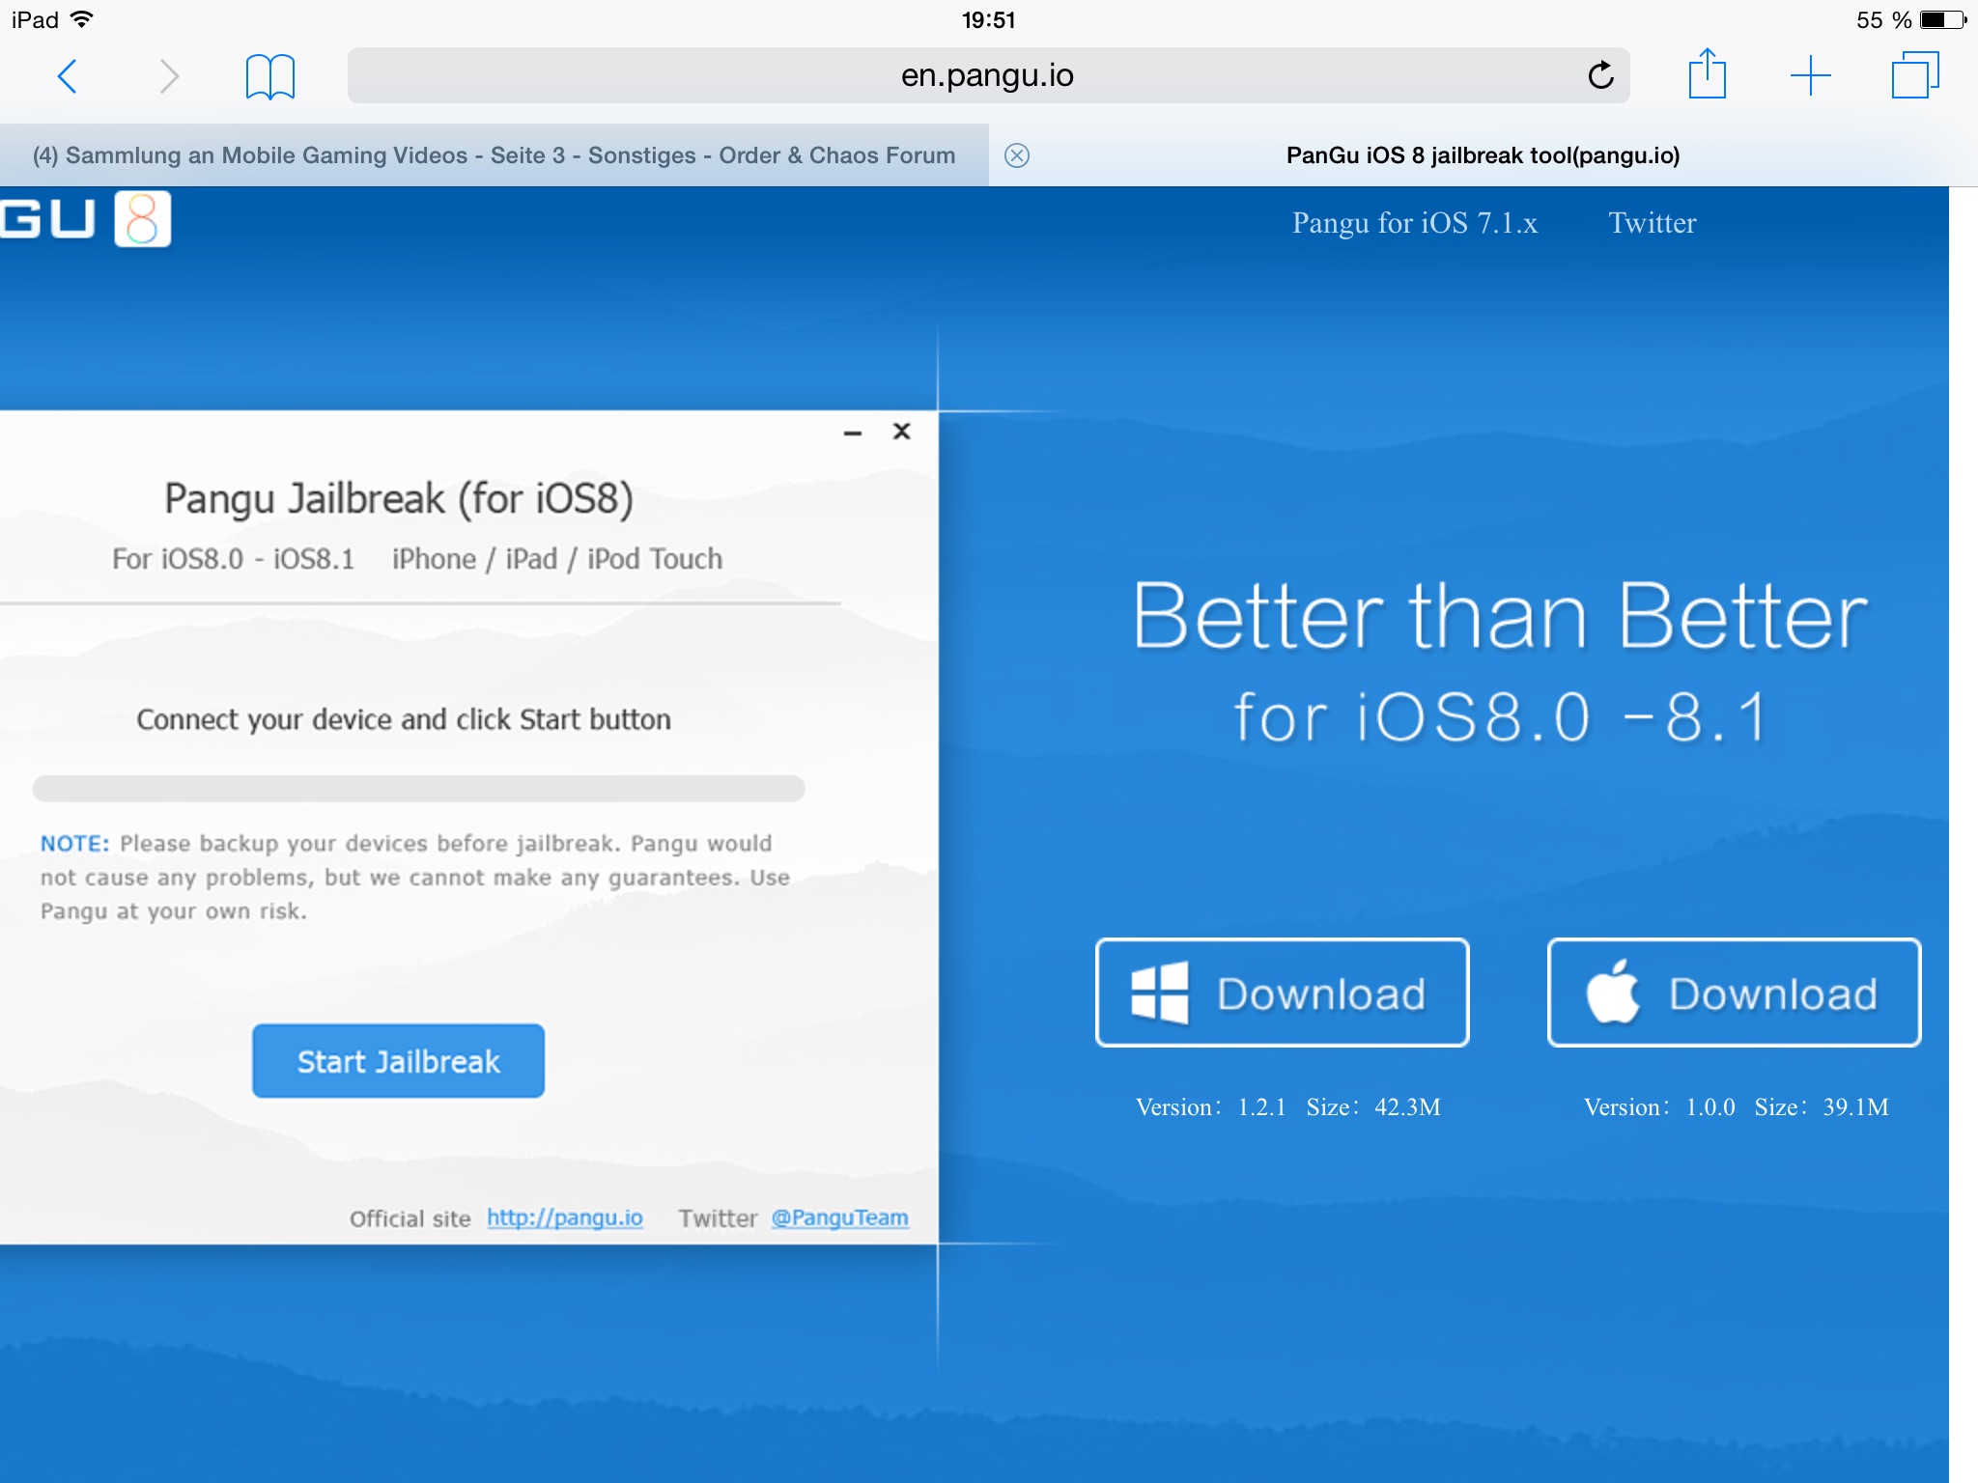Image resolution: width=1978 pixels, height=1483 pixels.
Task: Click the Apple Mac Download button
Action: pyautogui.click(x=1734, y=993)
